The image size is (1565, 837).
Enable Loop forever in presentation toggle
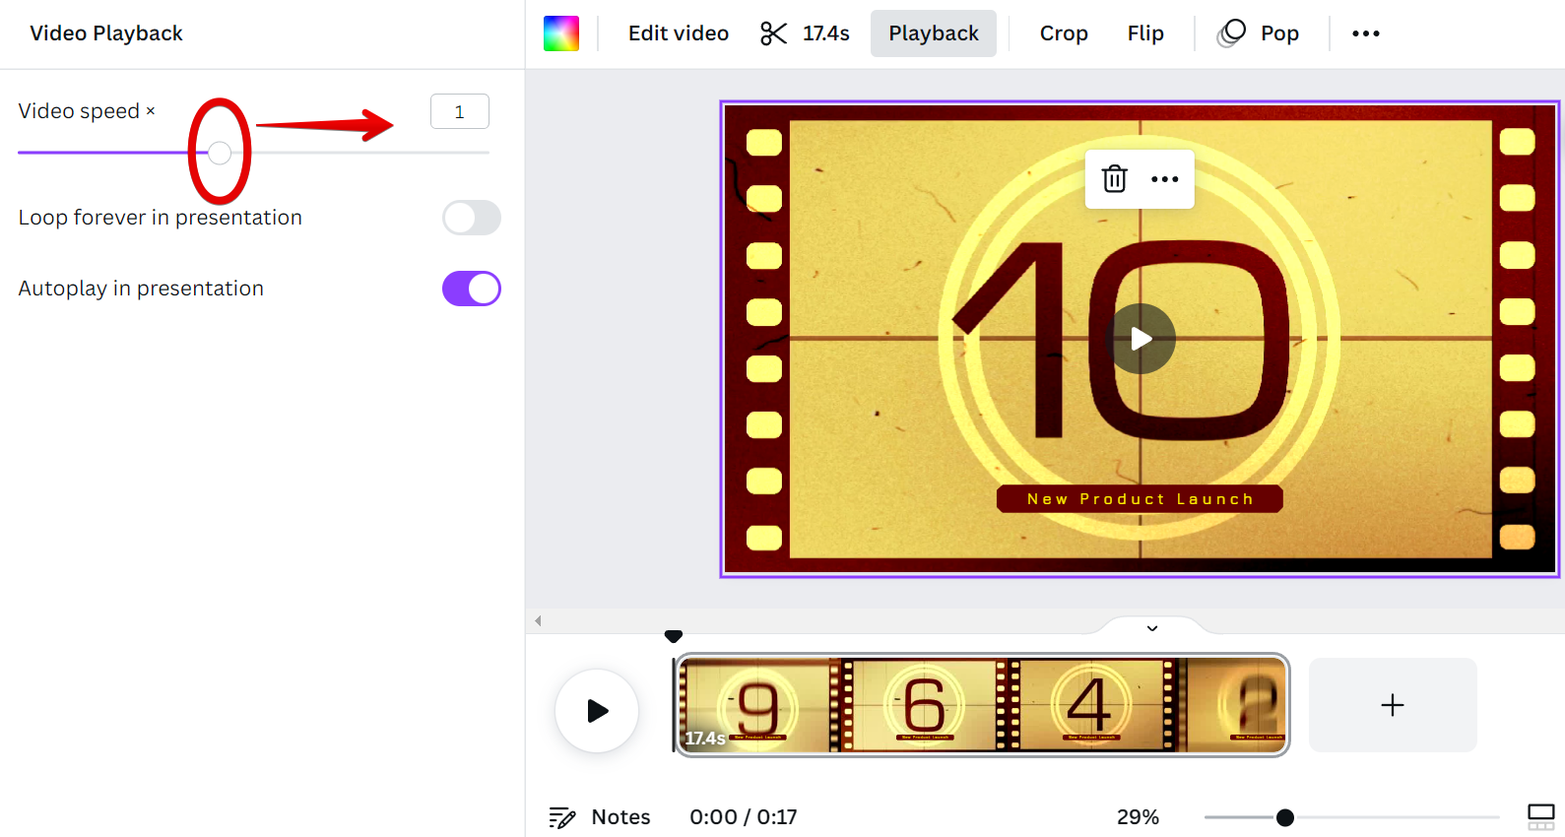point(472,218)
